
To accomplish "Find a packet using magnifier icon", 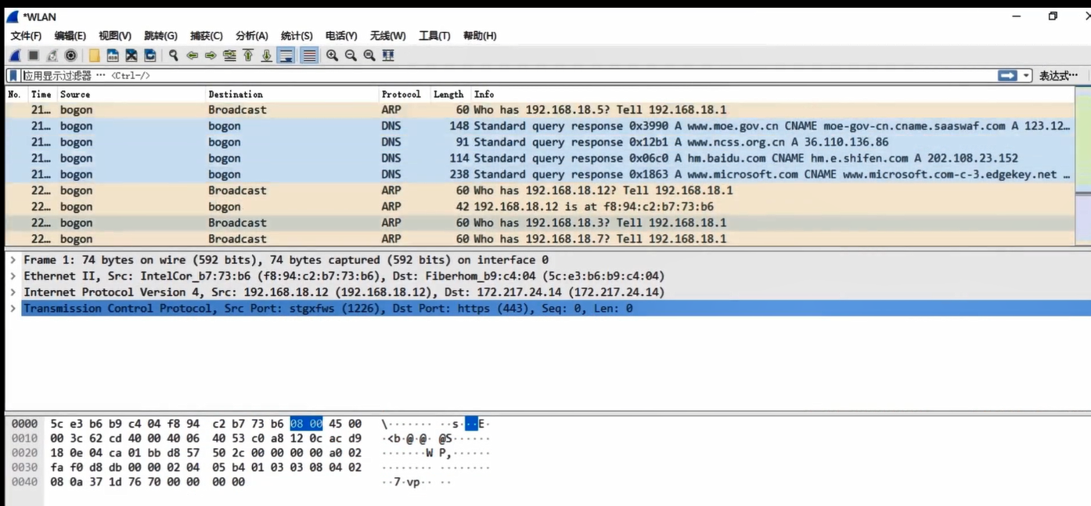I will pos(173,56).
